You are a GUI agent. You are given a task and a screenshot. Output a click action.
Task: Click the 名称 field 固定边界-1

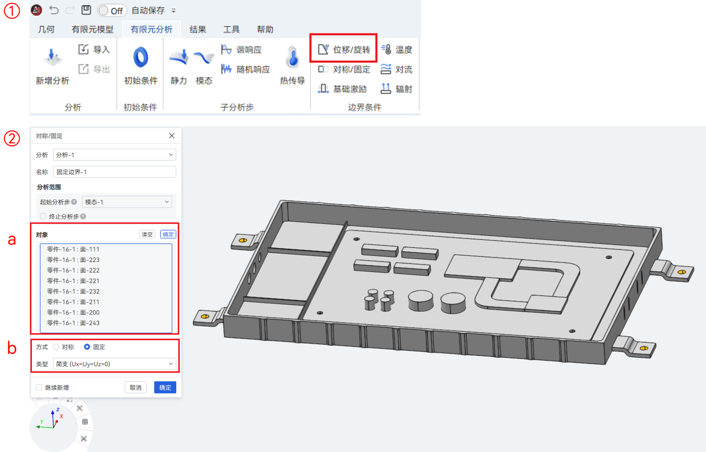pos(114,172)
